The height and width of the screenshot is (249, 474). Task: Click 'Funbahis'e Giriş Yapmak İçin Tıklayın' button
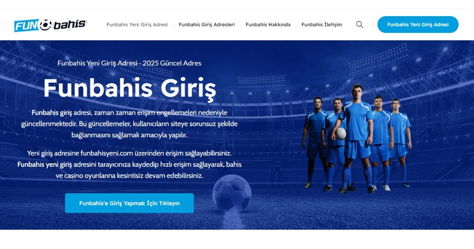[130, 203]
